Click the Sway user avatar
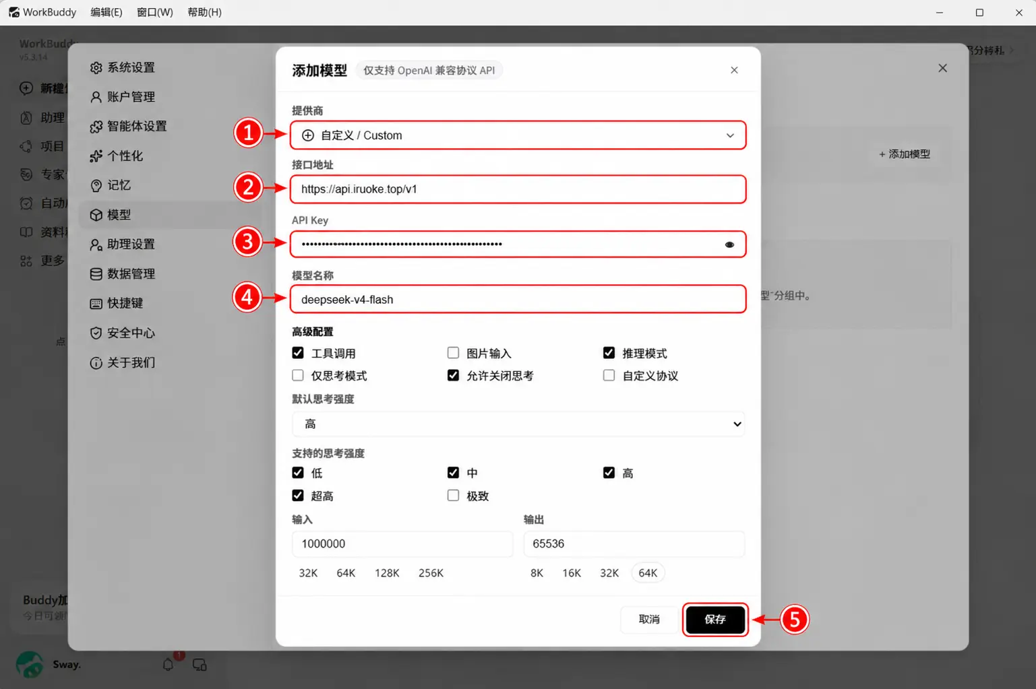The height and width of the screenshot is (689, 1036). click(30, 665)
